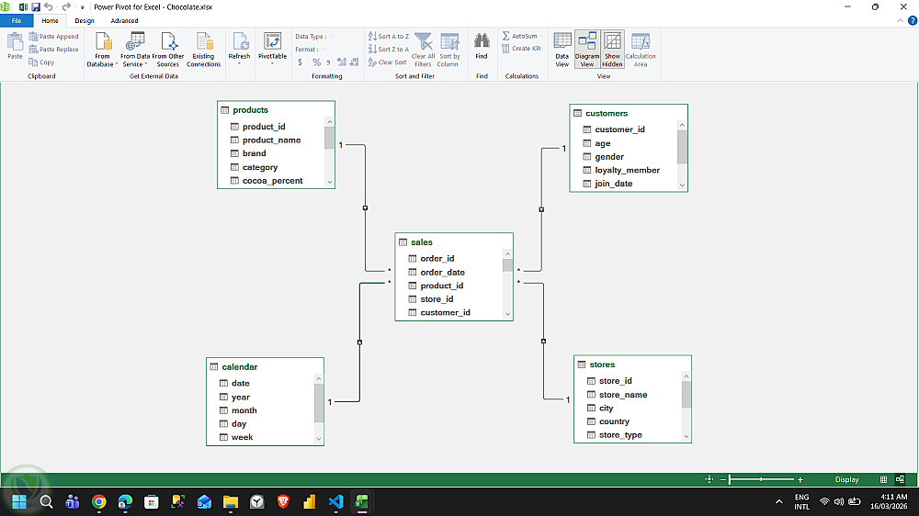Image resolution: width=919 pixels, height=516 pixels.
Task: Open the Advanced ribbon tab
Action: click(x=124, y=20)
